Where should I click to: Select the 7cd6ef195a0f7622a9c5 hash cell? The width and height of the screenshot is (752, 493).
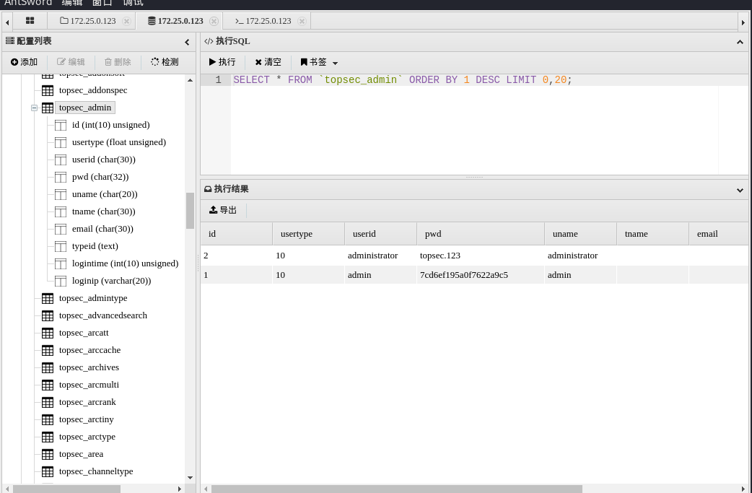[481, 275]
